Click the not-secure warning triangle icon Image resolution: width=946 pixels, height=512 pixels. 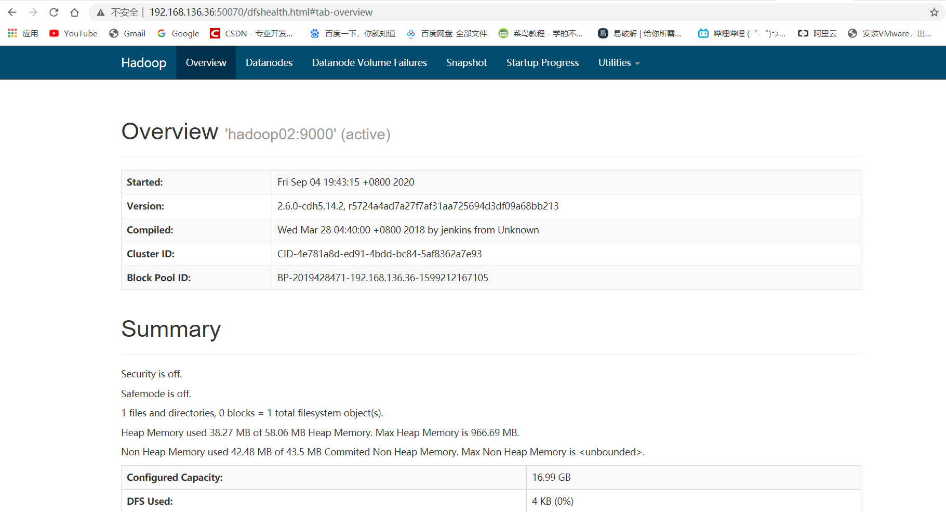101,12
